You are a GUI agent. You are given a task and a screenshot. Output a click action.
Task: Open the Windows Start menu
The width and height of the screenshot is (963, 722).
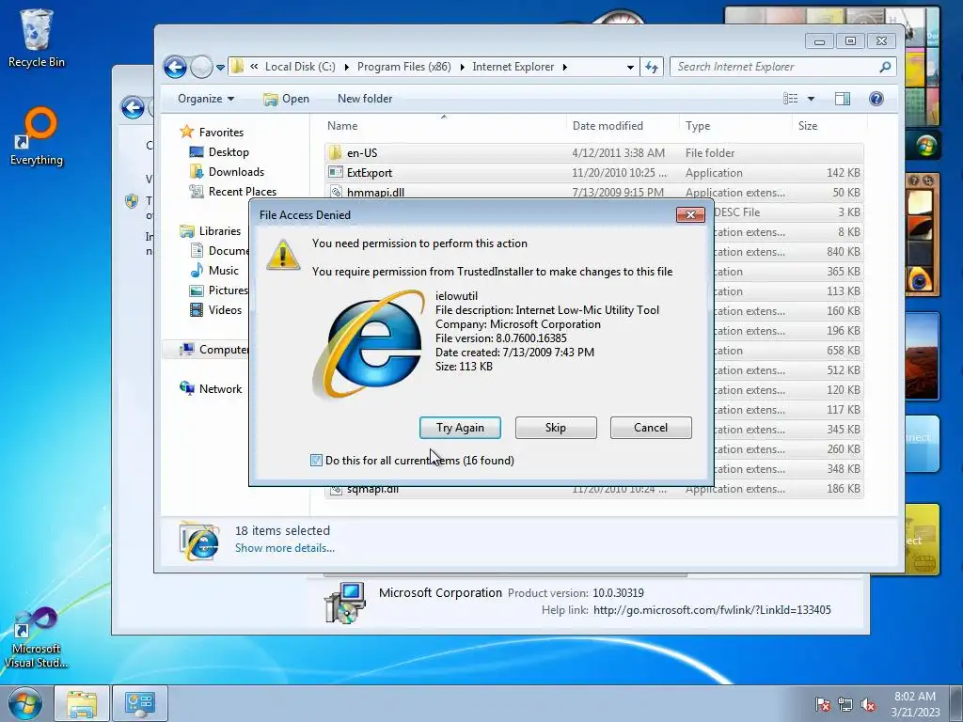tap(25, 703)
